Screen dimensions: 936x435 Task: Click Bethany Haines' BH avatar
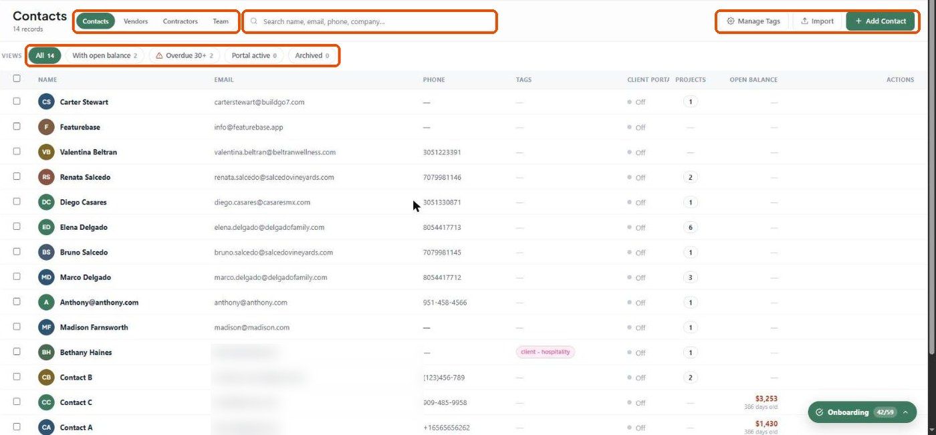pos(46,352)
